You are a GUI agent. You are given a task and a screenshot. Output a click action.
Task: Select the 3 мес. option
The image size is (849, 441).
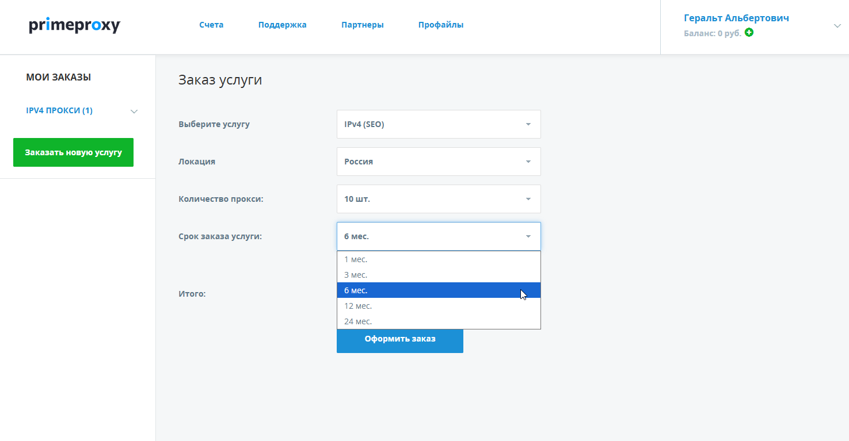pos(439,275)
